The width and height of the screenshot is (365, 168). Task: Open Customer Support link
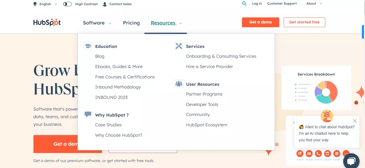pos(282,4)
